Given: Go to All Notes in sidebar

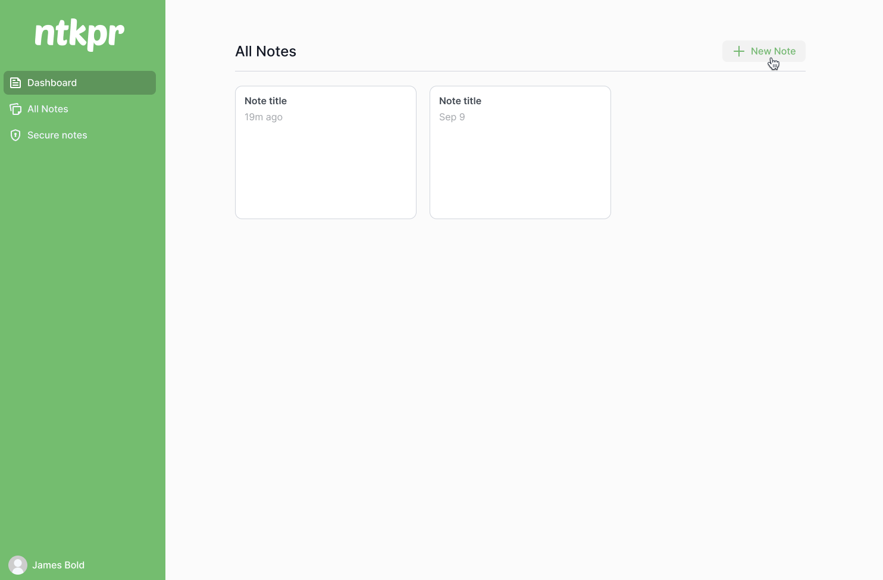Looking at the screenshot, I should pyautogui.click(x=48, y=109).
